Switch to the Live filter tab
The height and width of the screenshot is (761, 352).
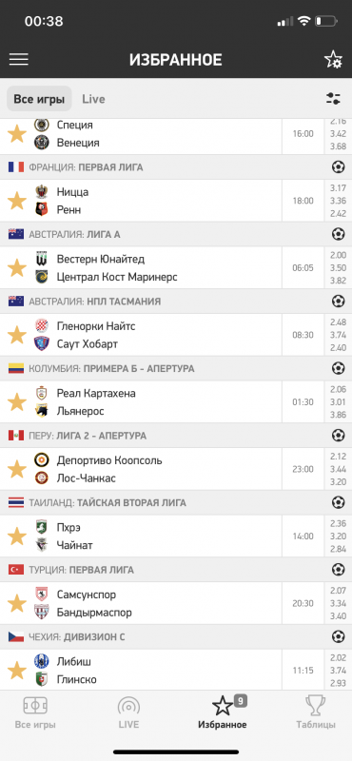pyautogui.click(x=93, y=99)
